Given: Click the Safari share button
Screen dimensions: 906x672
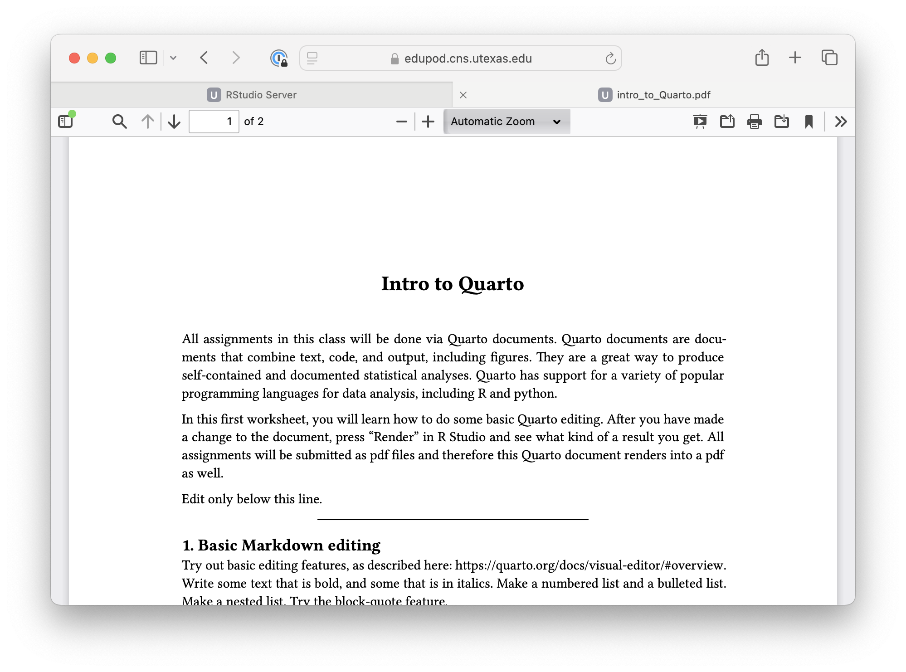Looking at the screenshot, I should [762, 58].
